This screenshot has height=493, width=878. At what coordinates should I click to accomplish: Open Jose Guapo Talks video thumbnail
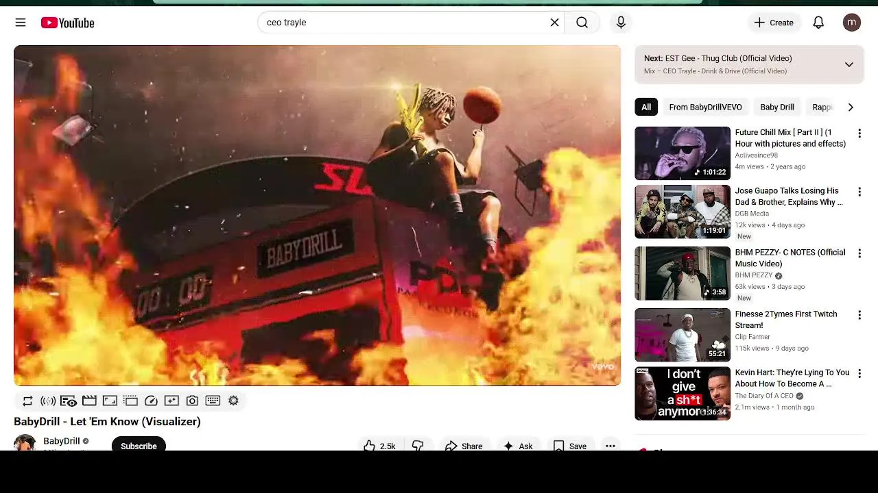tap(683, 212)
